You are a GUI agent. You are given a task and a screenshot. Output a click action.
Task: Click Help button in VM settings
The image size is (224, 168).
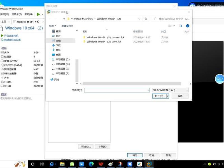[169, 155]
